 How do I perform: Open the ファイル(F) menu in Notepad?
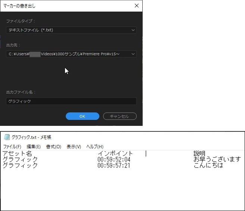(x=12, y=147)
